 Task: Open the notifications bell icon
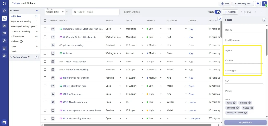pos(258,3)
